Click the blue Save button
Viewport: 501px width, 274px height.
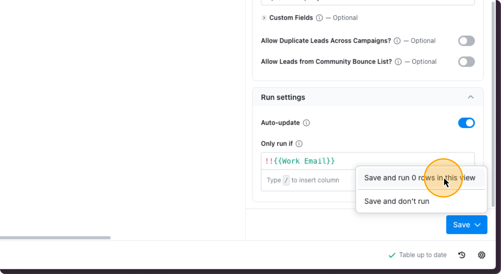pyautogui.click(x=462, y=225)
